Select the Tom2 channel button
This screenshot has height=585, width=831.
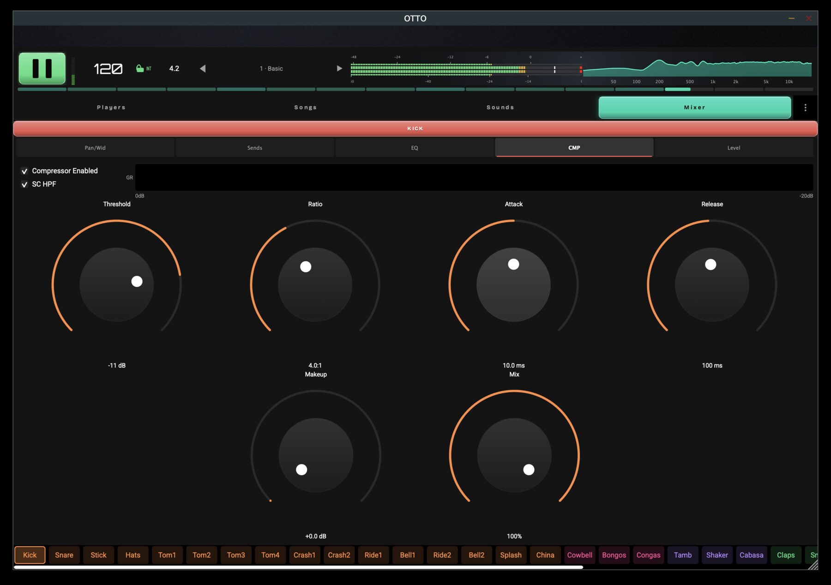click(202, 555)
